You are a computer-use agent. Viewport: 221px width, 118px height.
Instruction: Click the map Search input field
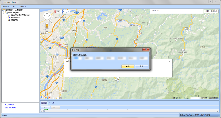[x=176, y=11]
